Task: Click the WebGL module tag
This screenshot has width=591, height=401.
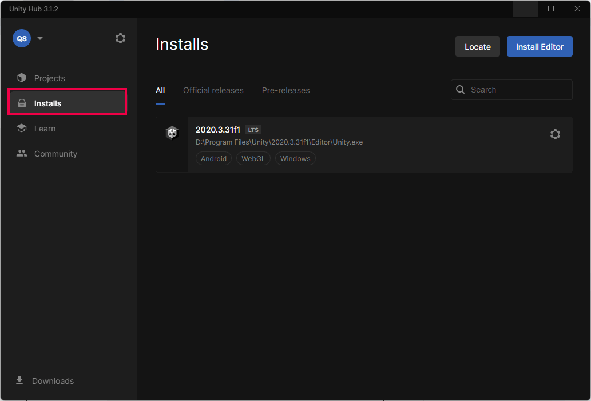Action: pos(253,159)
